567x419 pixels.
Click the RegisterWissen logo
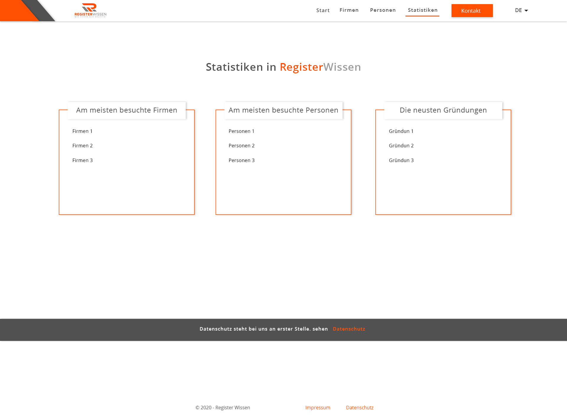click(x=90, y=10)
